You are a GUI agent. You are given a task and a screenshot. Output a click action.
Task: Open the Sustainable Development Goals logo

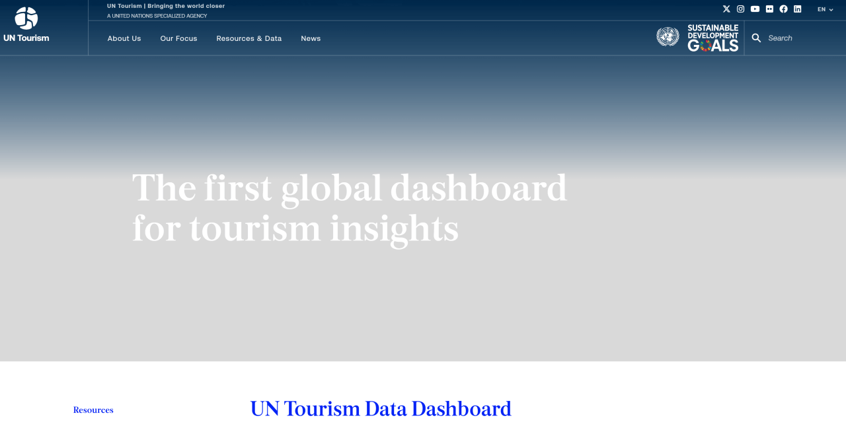(713, 38)
